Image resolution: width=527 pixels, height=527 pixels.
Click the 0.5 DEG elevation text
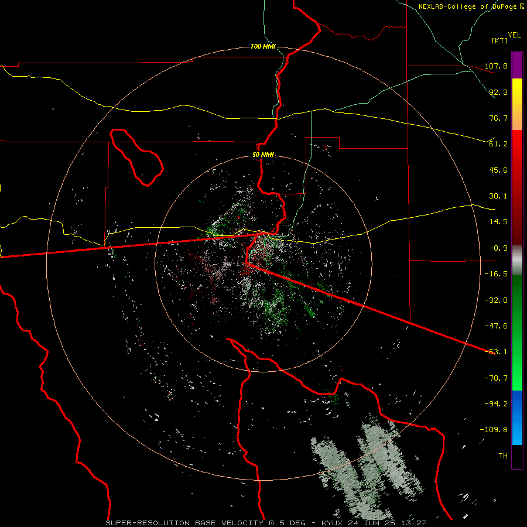point(288,523)
